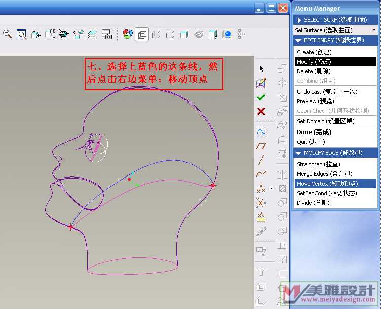Open the Sel Surface dropdown
Viewport: 381px width, 309px height.
(x=374, y=30)
